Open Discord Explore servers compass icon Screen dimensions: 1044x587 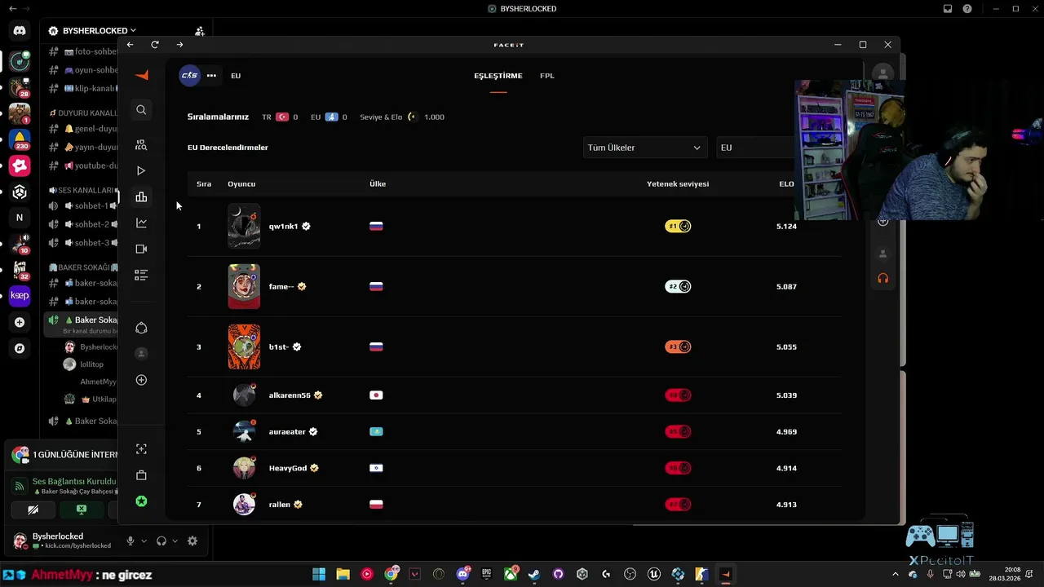20,348
